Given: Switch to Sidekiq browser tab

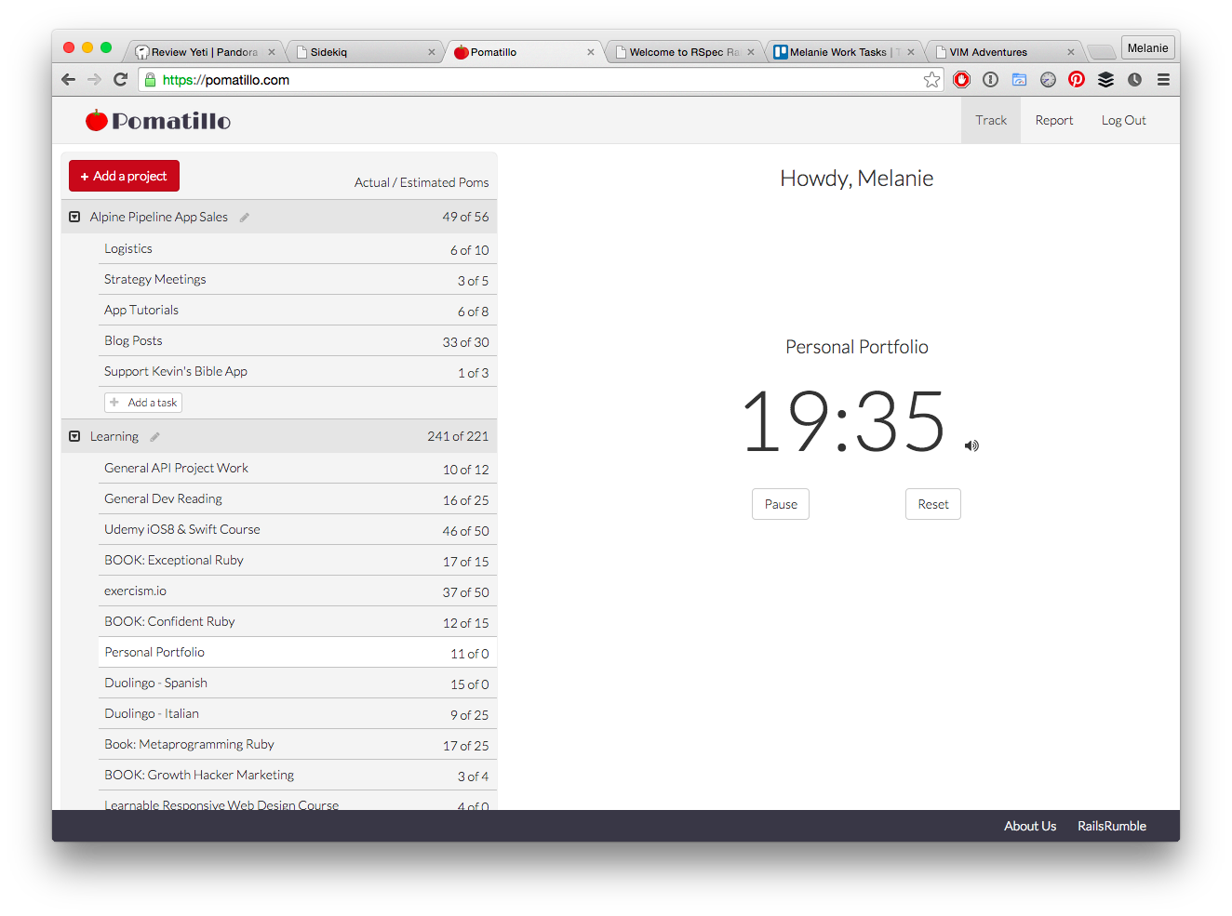Looking at the screenshot, I should click(365, 52).
